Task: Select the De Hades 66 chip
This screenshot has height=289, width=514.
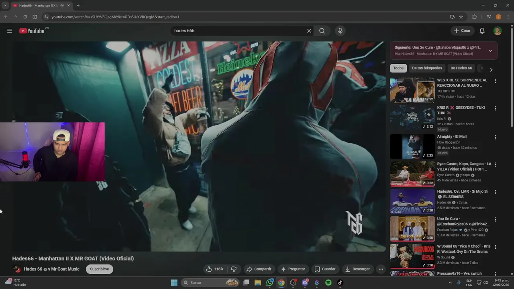Action: (x=461, y=68)
